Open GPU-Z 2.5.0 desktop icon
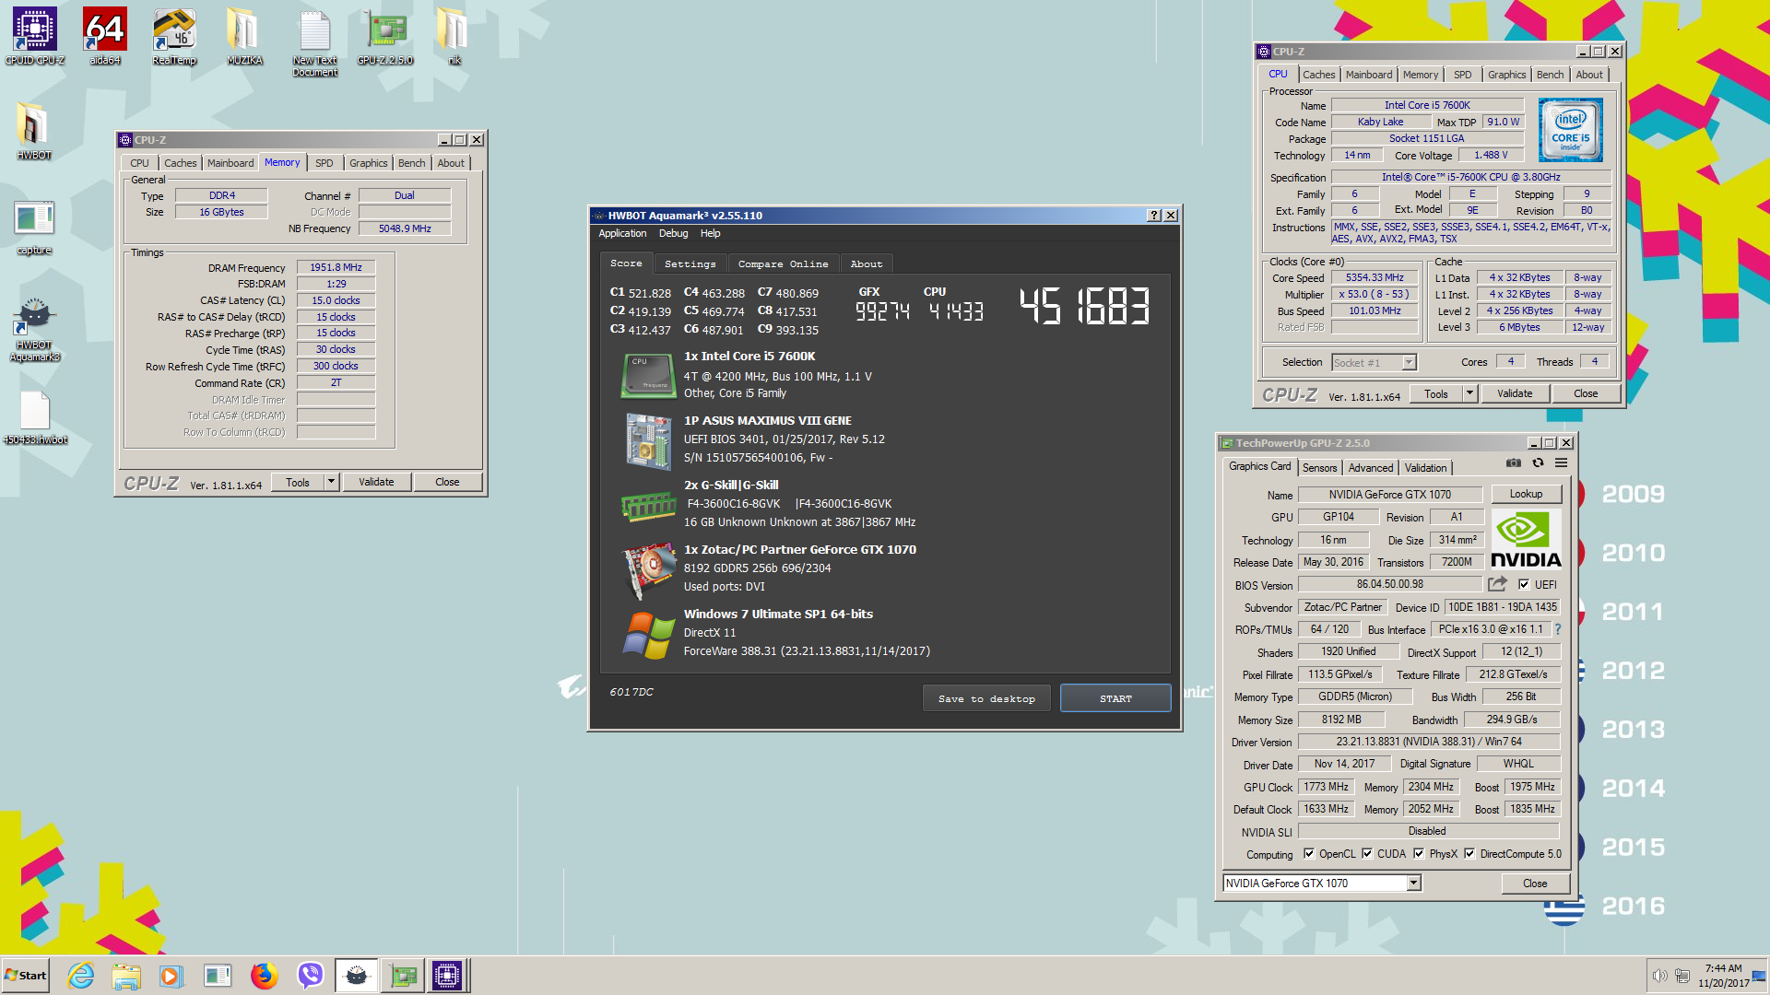This screenshot has height=995, width=1770. click(385, 37)
